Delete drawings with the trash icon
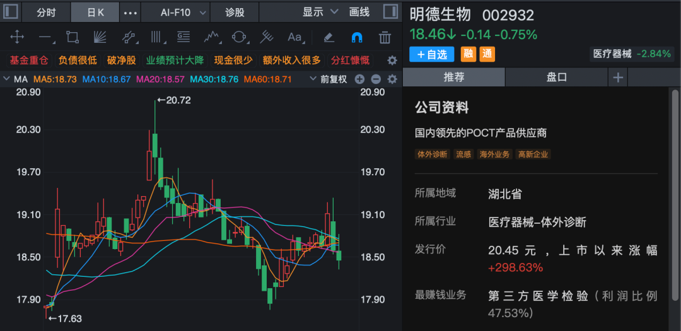The image size is (681, 331). pyautogui.click(x=385, y=37)
